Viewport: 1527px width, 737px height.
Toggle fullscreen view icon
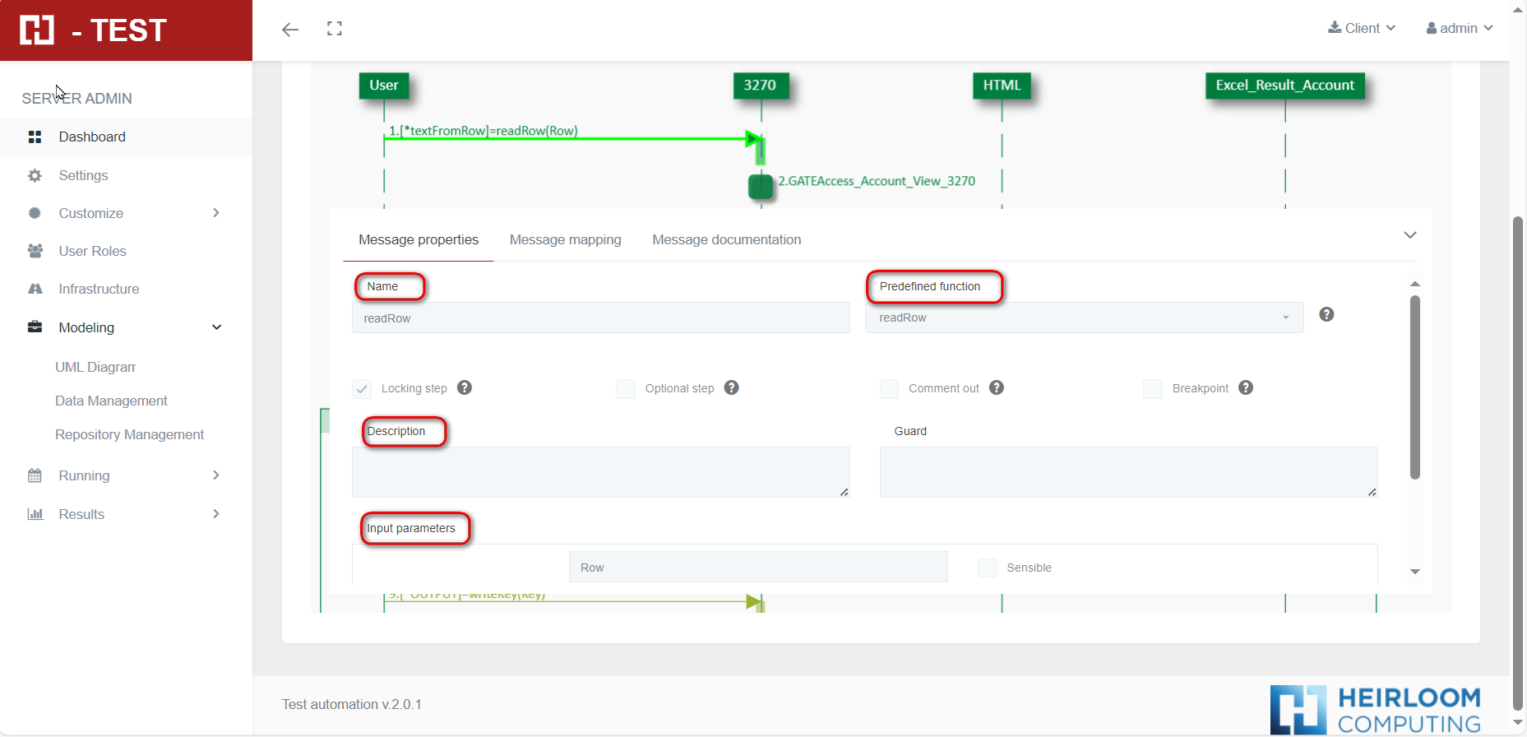click(334, 29)
